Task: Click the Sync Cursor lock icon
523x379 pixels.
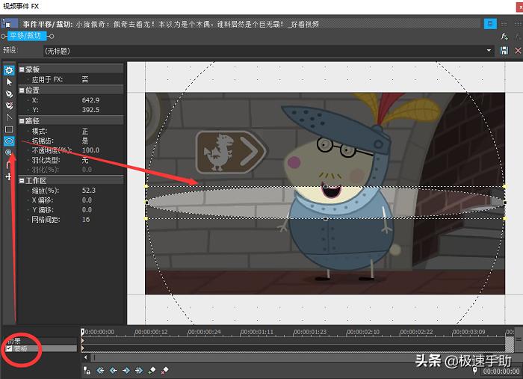Action: pyautogui.click(x=87, y=370)
